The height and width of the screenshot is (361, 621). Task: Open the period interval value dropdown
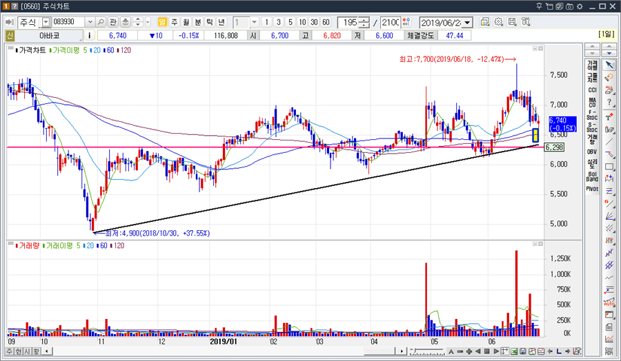tap(254, 22)
